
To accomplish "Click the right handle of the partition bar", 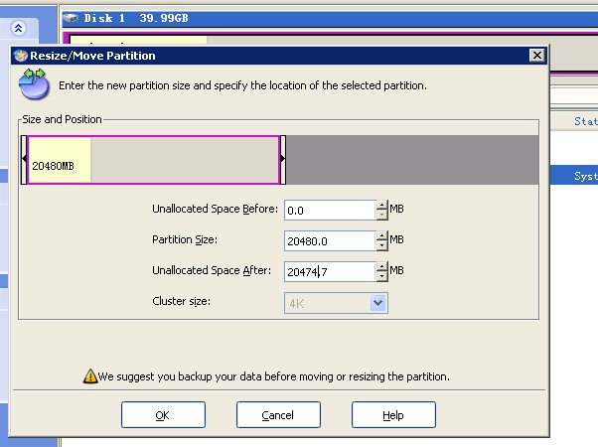I will click(283, 160).
